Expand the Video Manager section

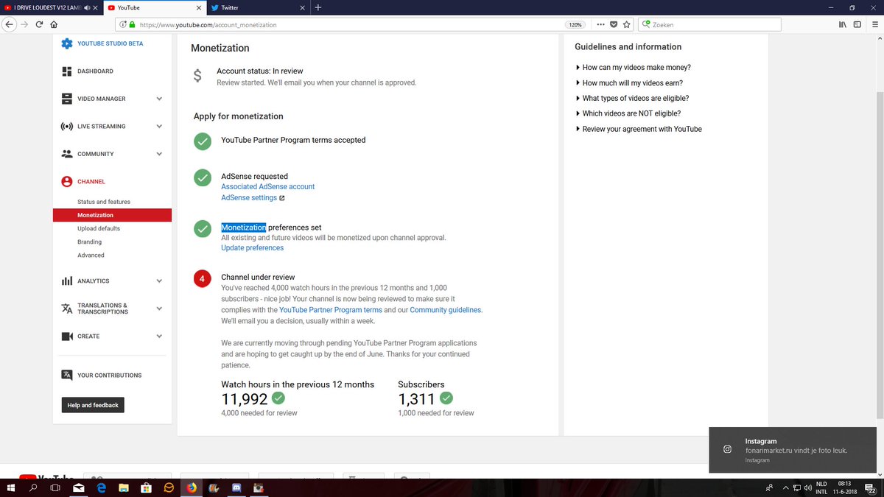tap(159, 99)
